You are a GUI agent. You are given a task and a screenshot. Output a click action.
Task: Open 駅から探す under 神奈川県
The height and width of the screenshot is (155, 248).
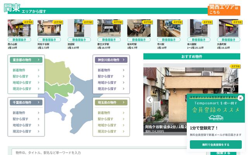coord(111,76)
